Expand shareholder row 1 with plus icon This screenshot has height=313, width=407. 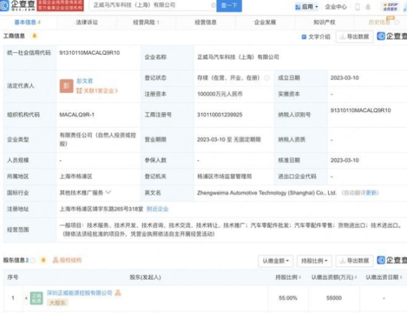(26, 298)
